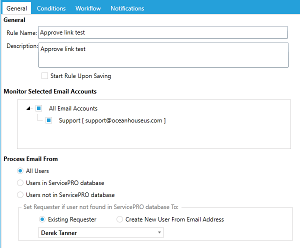Screen dimensions: 300x248
Task: Highlight the All Email Accounts tree label
Action: [73, 108]
